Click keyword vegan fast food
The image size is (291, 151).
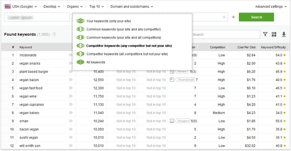click(x=31, y=88)
